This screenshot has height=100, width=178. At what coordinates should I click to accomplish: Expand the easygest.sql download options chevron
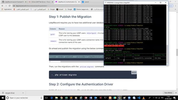(23, 93)
